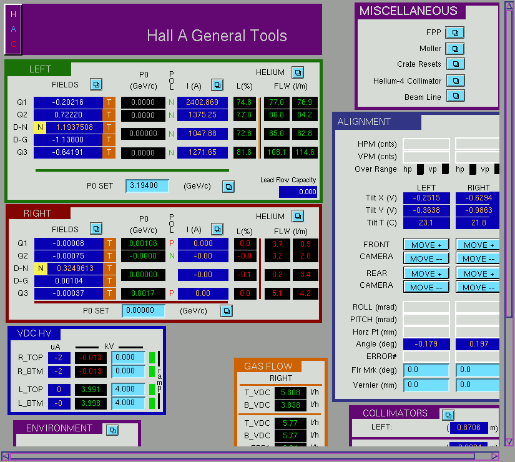Click L_TOP kV setpoint 4.000 field
The height and width of the screenshot is (462, 515).
coord(128,390)
